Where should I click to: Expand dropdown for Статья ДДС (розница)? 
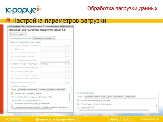coord(67,49)
